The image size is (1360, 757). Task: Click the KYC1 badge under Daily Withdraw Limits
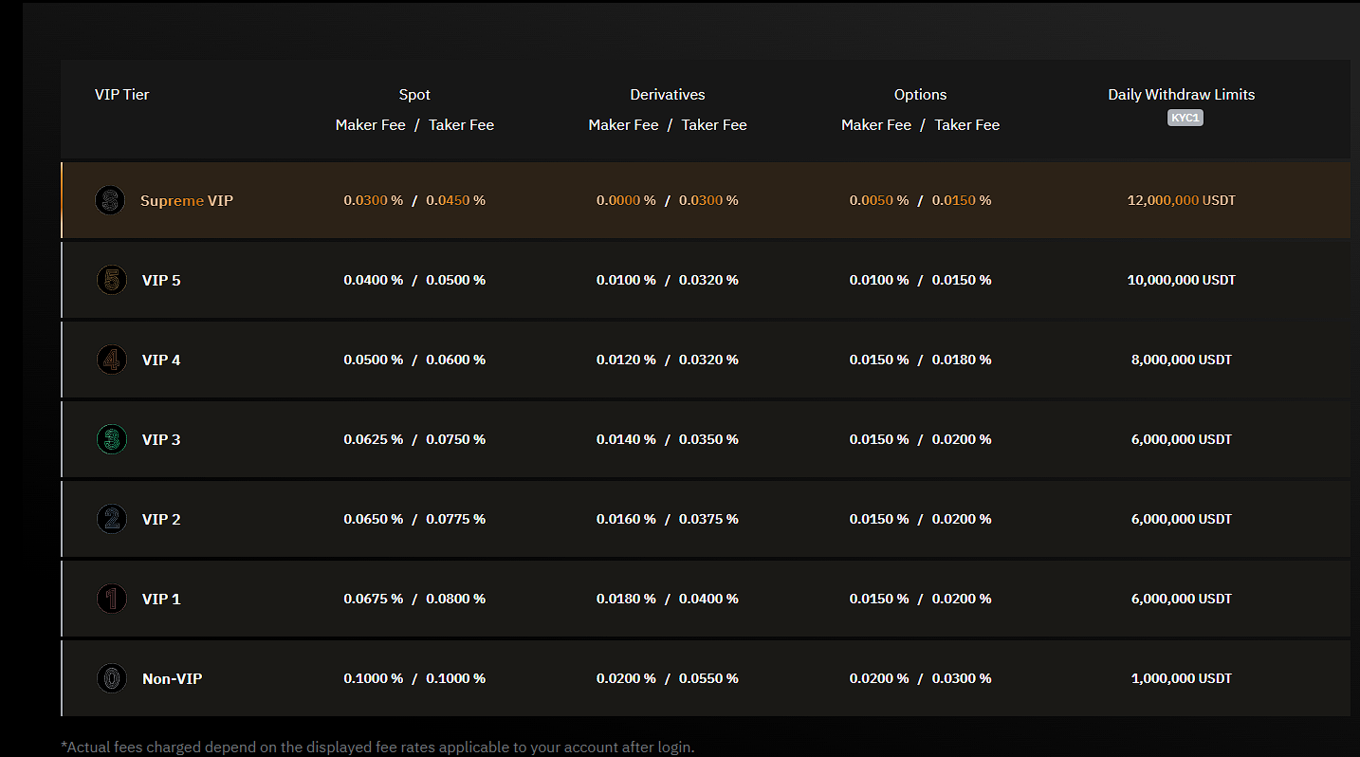(1185, 118)
